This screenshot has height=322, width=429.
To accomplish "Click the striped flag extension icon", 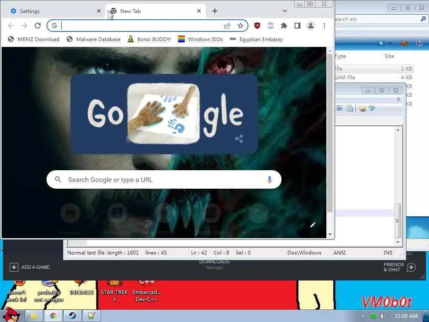I will pyautogui.click(x=271, y=26).
